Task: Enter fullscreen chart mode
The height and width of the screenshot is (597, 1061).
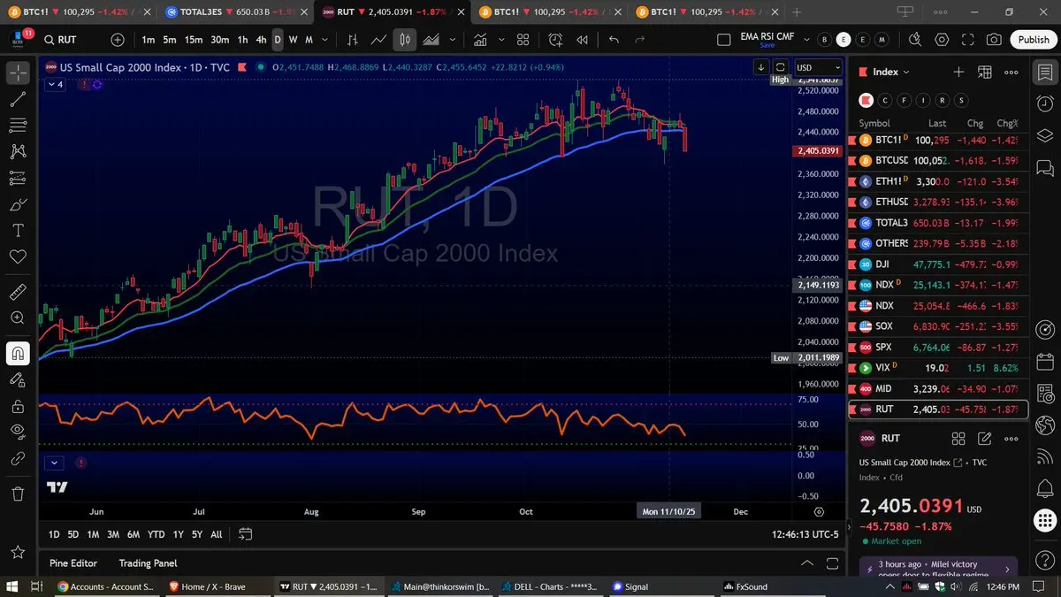Action: click(x=968, y=40)
